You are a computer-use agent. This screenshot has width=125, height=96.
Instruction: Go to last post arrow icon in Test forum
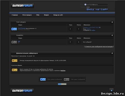[x=100, y=28]
